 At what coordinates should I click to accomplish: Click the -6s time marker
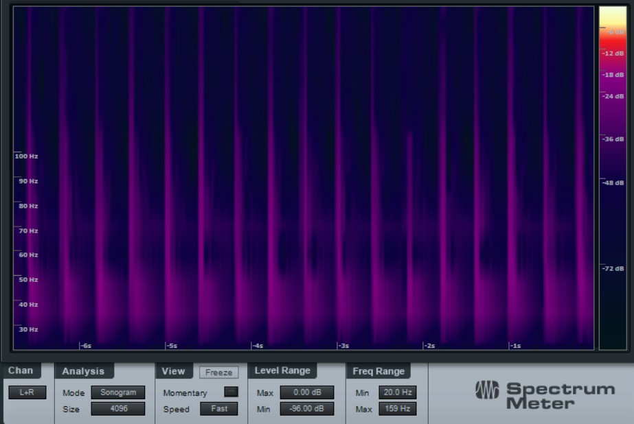[86, 346]
